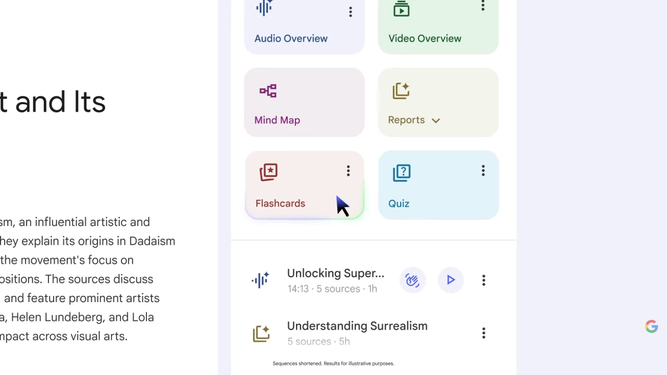Play the Unlocking Super audio overview
This screenshot has width=667, height=375.
coord(450,280)
